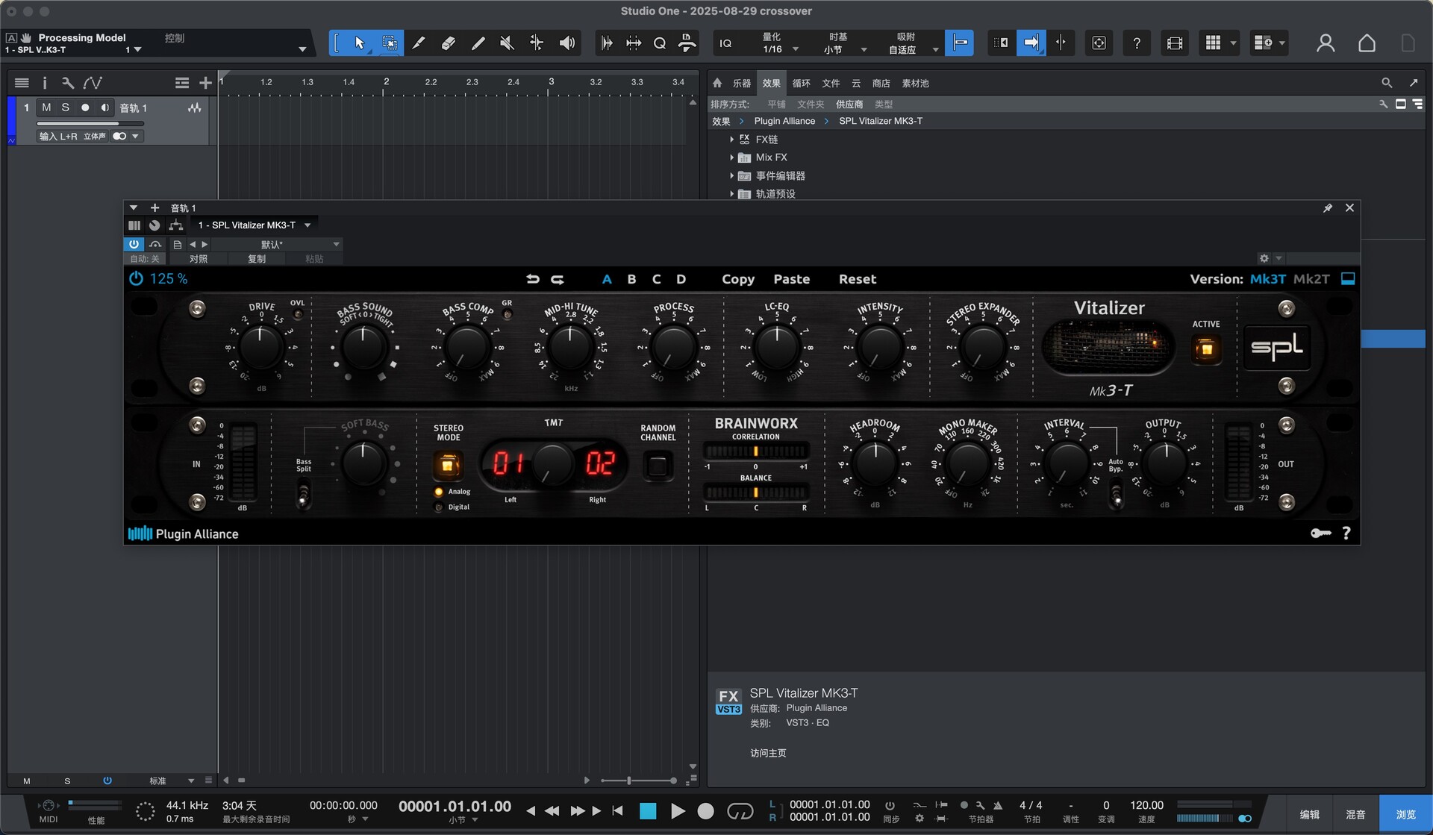Click the arrangement horizontal zoom slider

[x=638, y=781]
